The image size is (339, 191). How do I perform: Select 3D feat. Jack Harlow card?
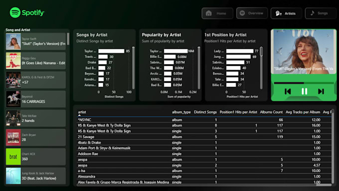pyautogui.click(x=36, y=176)
